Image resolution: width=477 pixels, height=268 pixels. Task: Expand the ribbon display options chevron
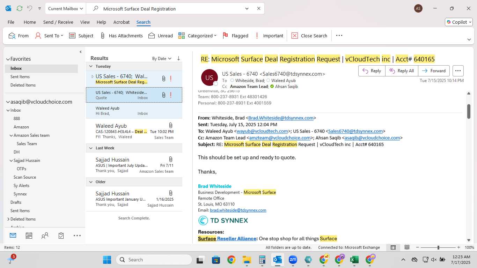coord(469,39)
